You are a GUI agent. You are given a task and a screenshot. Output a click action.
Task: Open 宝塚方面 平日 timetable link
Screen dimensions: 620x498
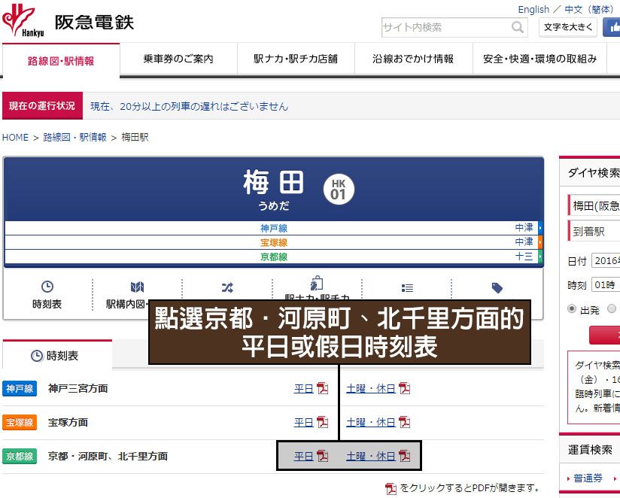304,423
